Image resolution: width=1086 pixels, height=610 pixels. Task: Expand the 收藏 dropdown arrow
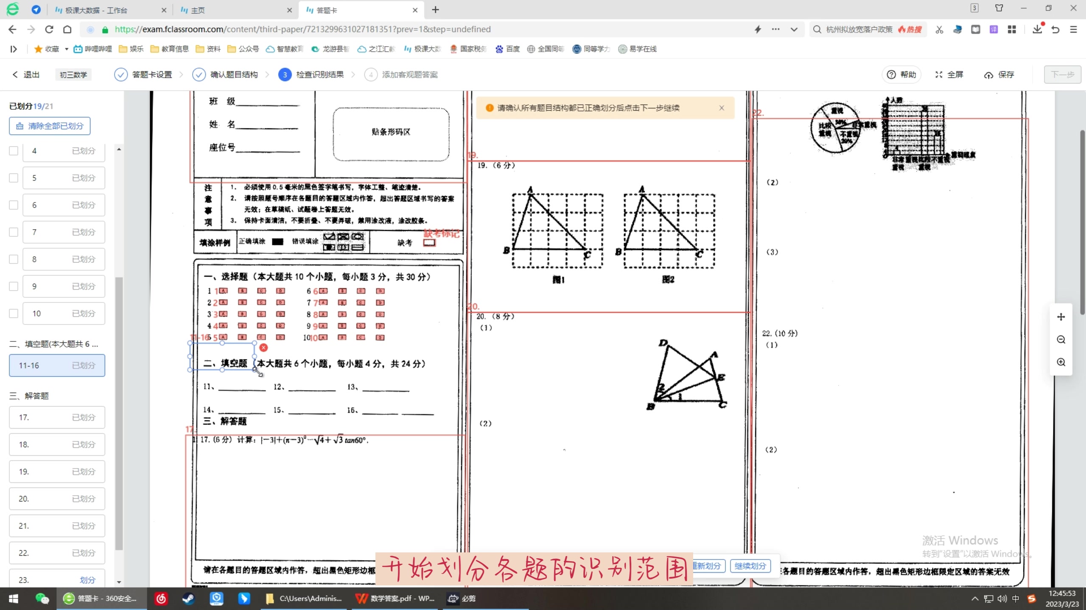click(x=67, y=49)
